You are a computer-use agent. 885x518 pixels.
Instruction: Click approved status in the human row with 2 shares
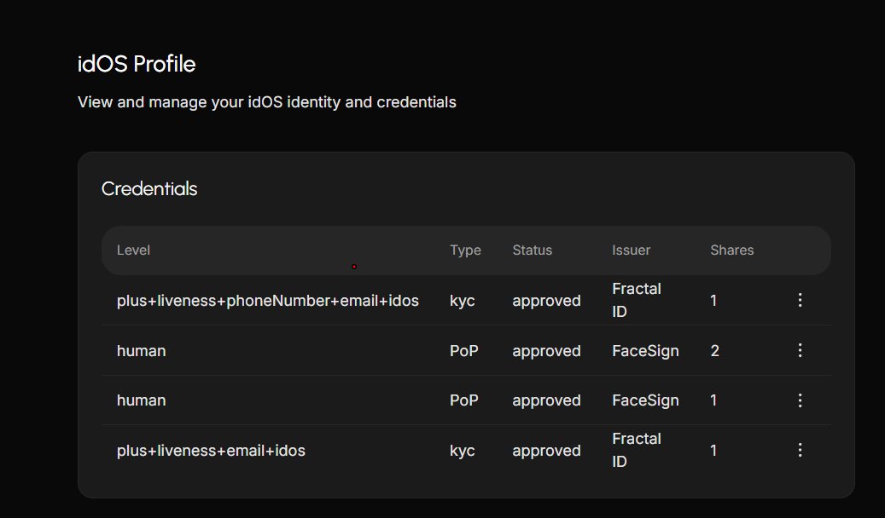tap(546, 351)
